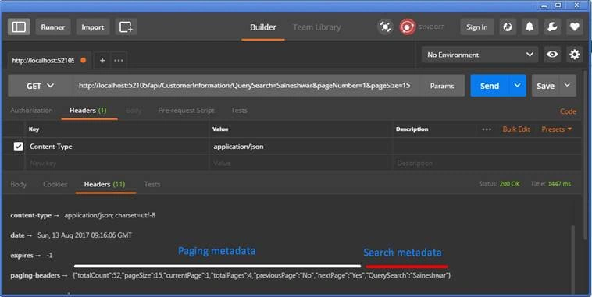Screen dimensions: 592x297
Task: Switch to the Builder tab
Action: (x=262, y=27)
